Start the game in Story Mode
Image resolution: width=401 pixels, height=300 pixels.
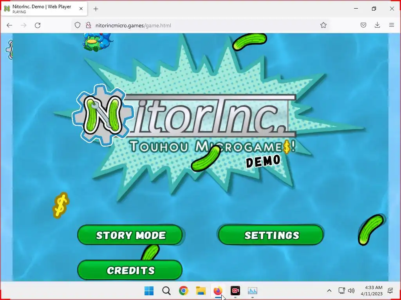pyautogui.click(x=130, y=235)
